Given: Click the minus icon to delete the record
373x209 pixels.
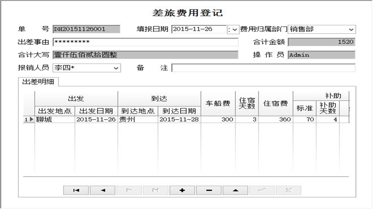Looking at the screenshot, I should (x=208, y=190).
